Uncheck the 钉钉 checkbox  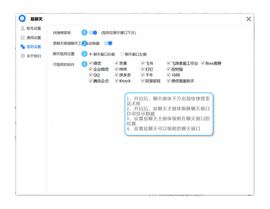click(143, 69)
